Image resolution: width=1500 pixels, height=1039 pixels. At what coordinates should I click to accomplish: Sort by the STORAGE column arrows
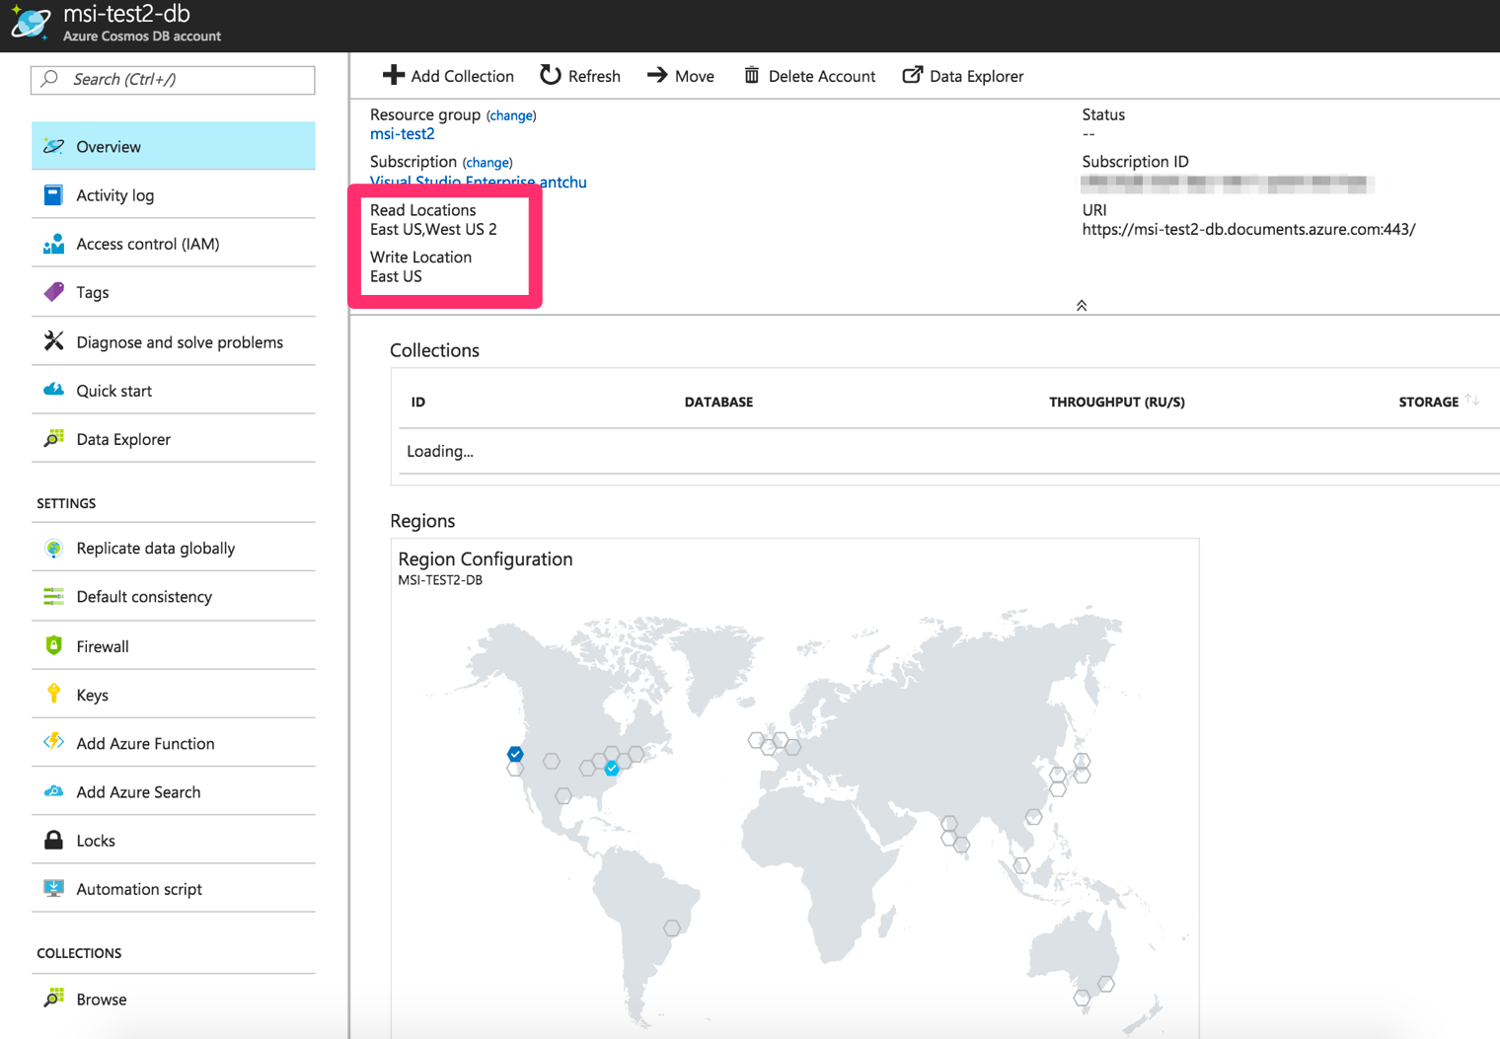click(1471, 401)
